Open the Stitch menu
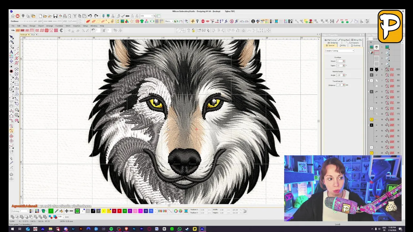Viewport: 413px width, 232px height. tap(68, 26)
